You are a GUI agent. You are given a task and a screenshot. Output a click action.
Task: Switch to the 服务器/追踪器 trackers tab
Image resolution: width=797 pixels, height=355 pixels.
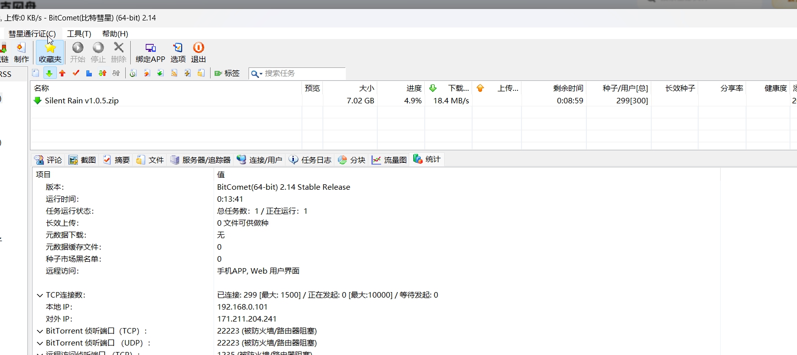[x=201, y=160]
